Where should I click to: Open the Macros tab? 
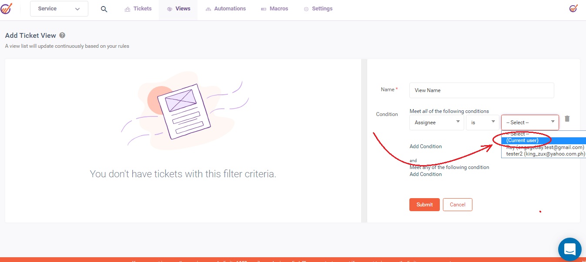[275, 9]
